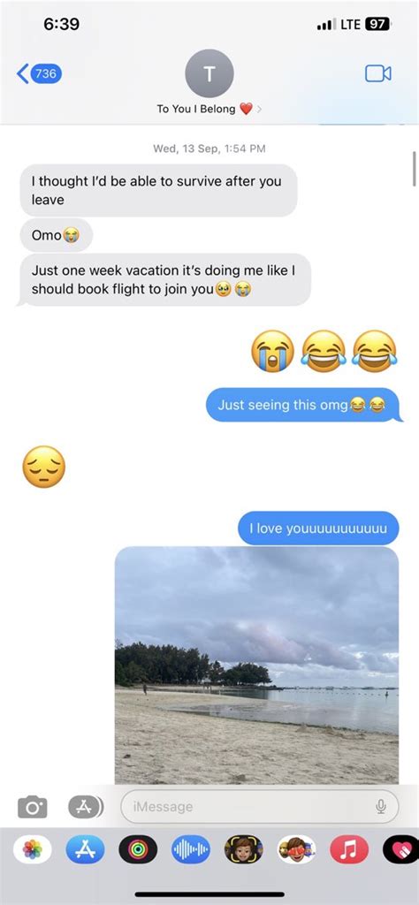Open the beach photo attachment
The width and height of the screenshot is (419, 905).
[x=257, y=665]
